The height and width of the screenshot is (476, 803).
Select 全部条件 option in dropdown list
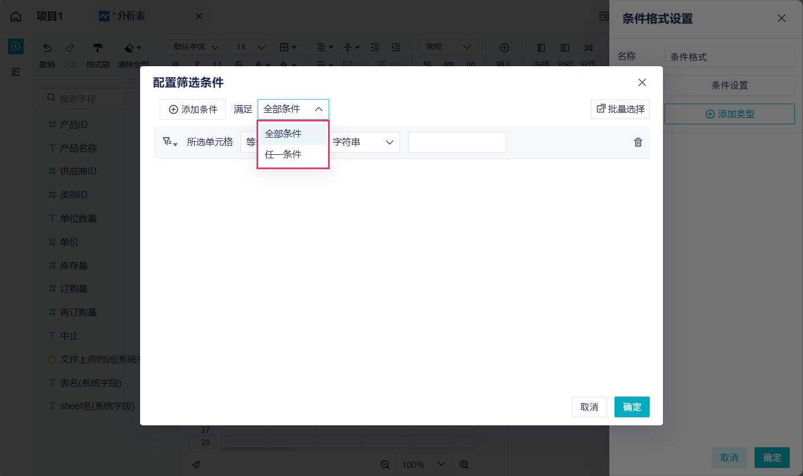[293, 134]
